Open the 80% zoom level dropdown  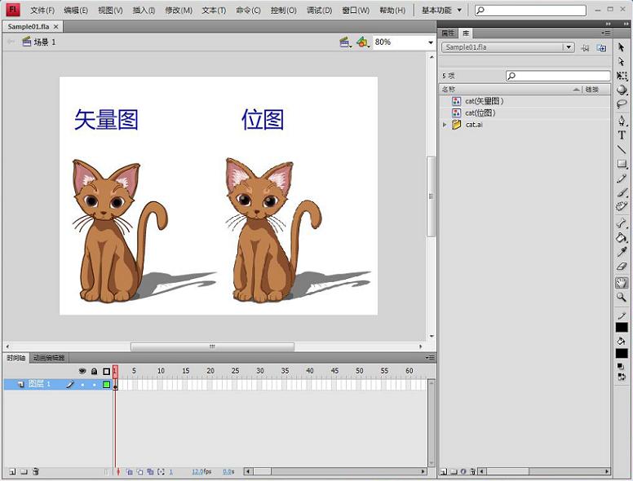(x=430, y=42)
